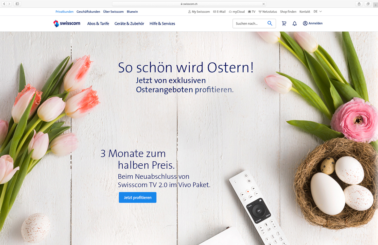Open E-Mail from the top bar
This screenshot has height=245, width=378.
[x=219, y=11]
